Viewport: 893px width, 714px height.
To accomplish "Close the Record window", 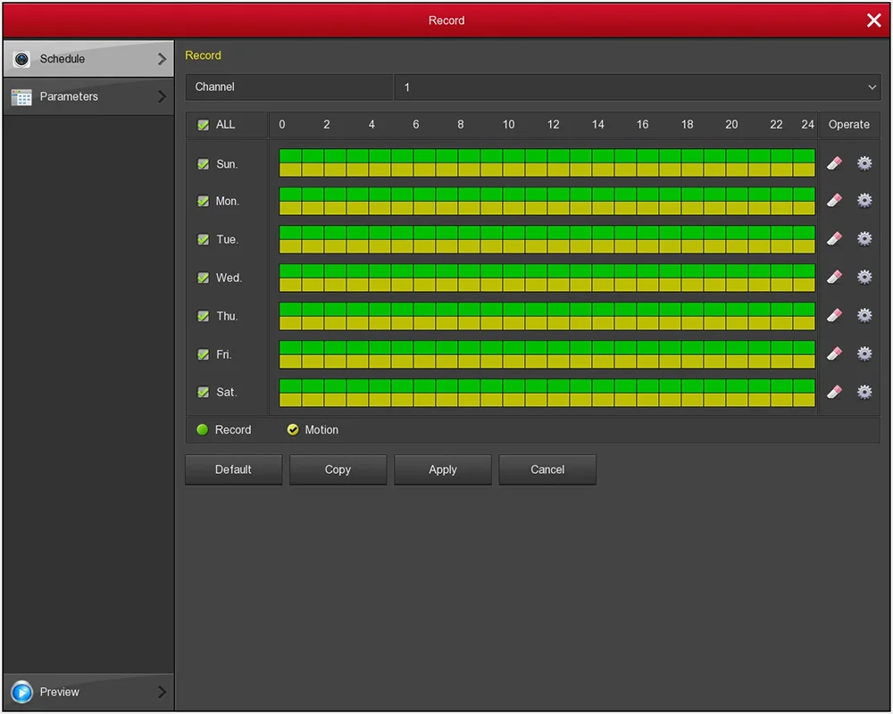I will pos(873,21).
